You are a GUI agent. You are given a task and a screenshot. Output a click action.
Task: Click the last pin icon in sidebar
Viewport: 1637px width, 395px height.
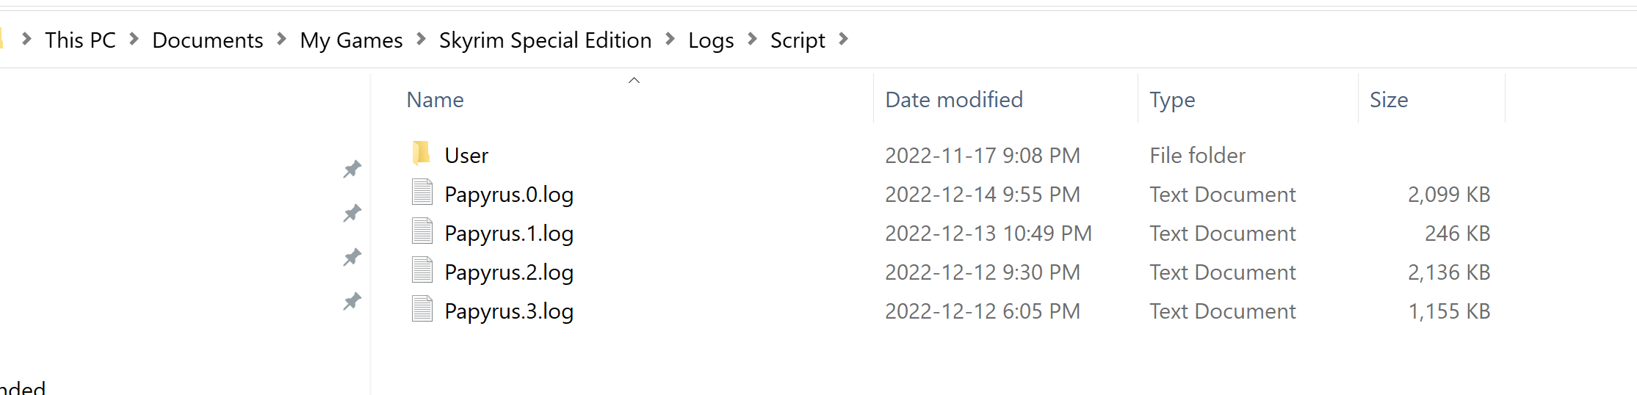pyautogui.click(x=353, y=302)
